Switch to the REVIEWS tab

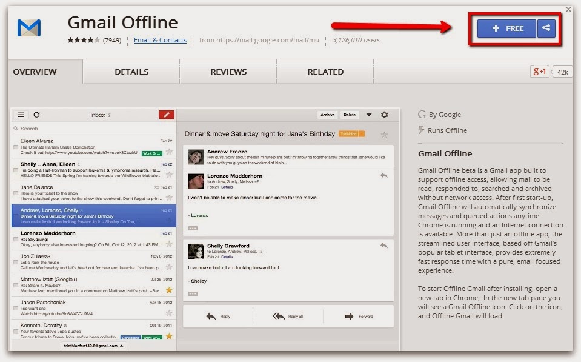(228, 72)
